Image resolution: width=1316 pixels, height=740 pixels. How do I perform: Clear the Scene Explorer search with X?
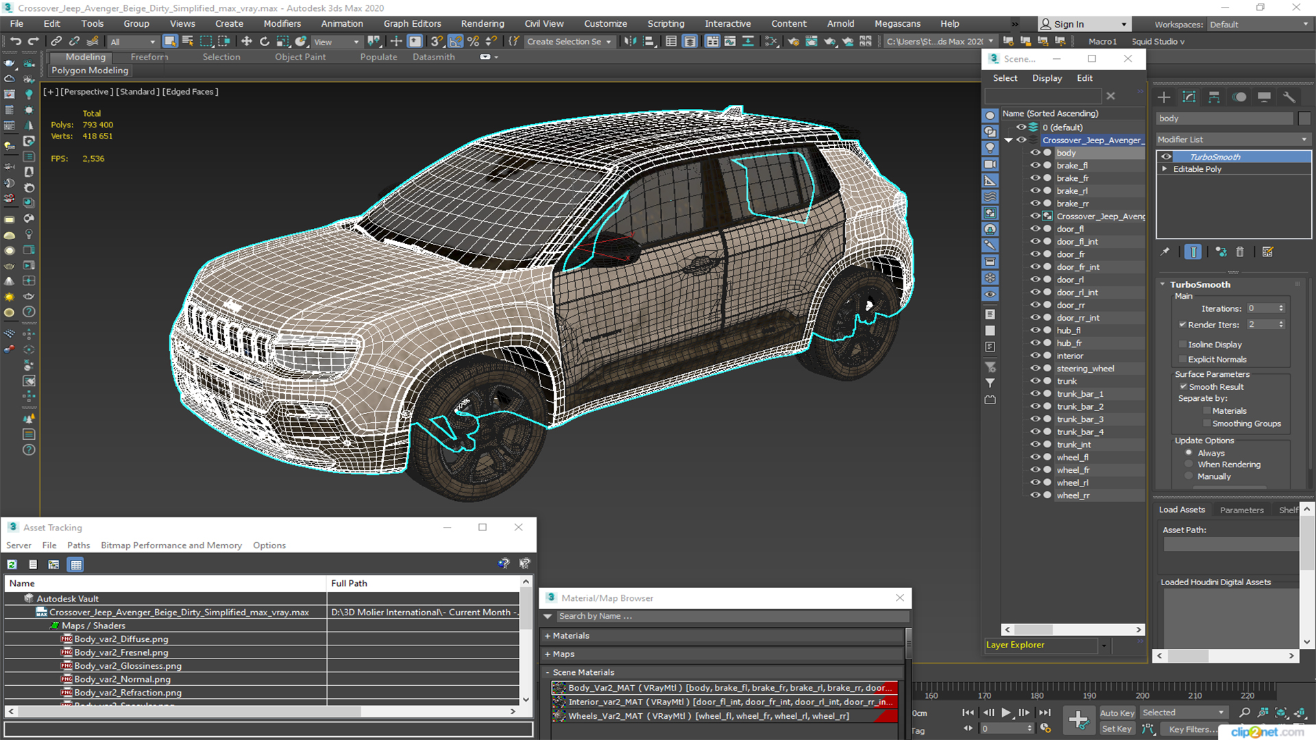pyautogui.click(x=1110, y=96)
